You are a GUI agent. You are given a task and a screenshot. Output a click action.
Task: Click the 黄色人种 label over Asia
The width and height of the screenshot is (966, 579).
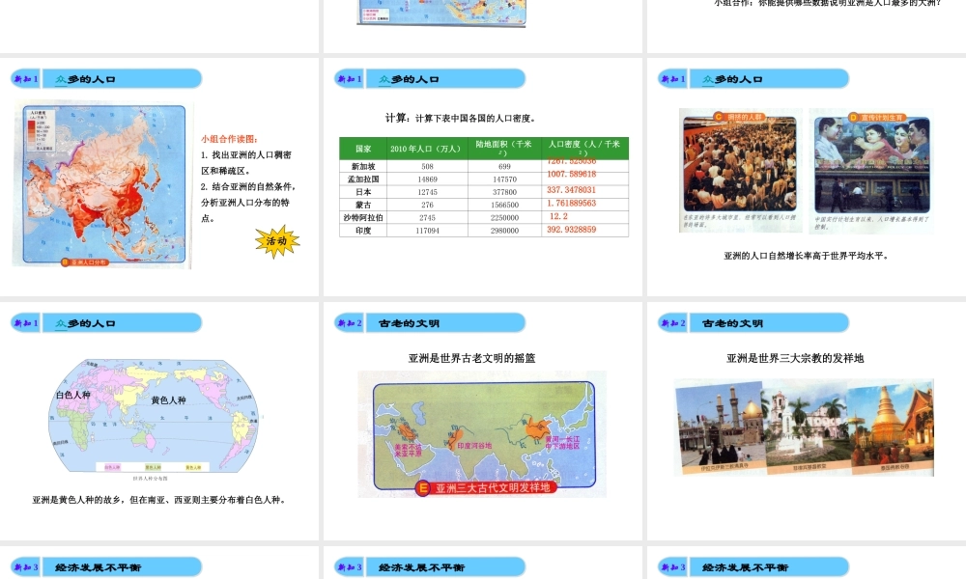[168, 400]
